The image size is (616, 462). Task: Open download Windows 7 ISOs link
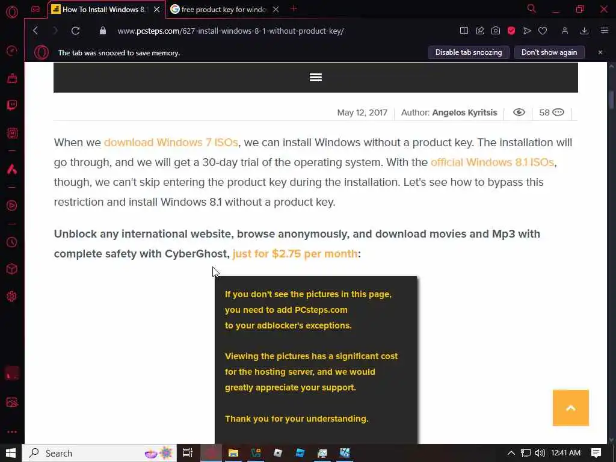[x=171, y=142]
